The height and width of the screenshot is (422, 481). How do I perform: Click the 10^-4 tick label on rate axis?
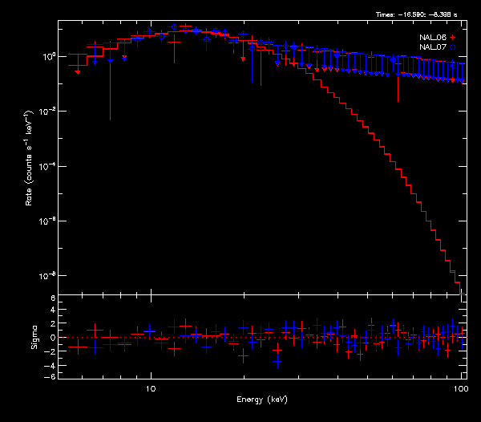click(x=47, y=166)
